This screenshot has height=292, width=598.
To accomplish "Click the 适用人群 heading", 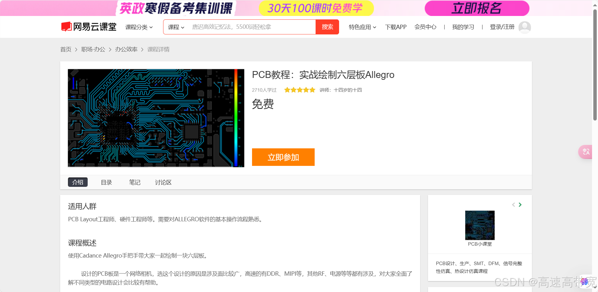I will click(82, 207).
